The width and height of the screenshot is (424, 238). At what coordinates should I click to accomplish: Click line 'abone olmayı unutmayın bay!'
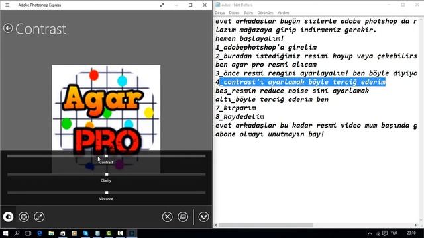tap(270, 134)
